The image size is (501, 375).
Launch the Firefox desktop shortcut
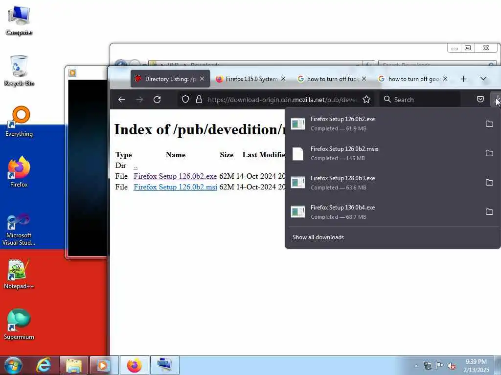point(19,171)
